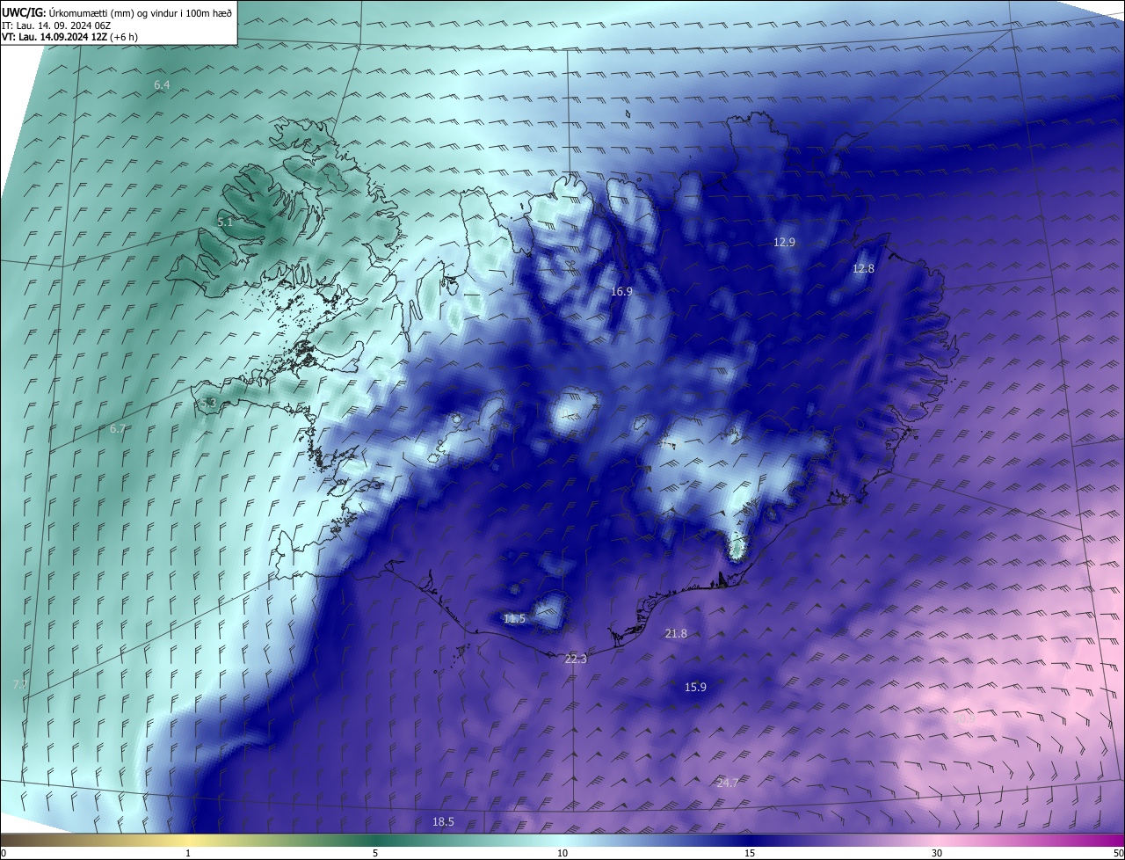Click the 5.3 value label on the map
This screenshot has height=860, width=1125.
208,403
